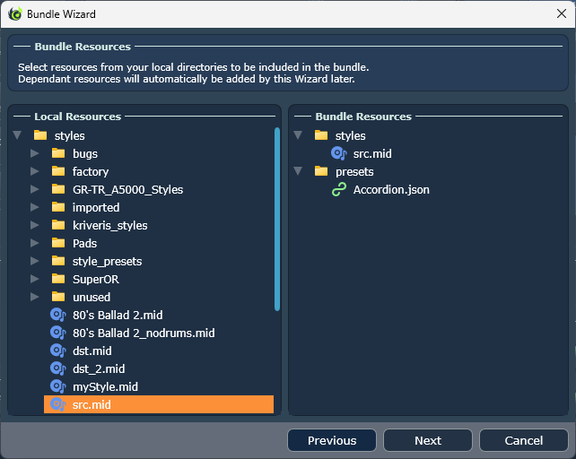Click the link icon beside Accordion.json
Screen dimensions: 576x459
click(x=339, y=189)
